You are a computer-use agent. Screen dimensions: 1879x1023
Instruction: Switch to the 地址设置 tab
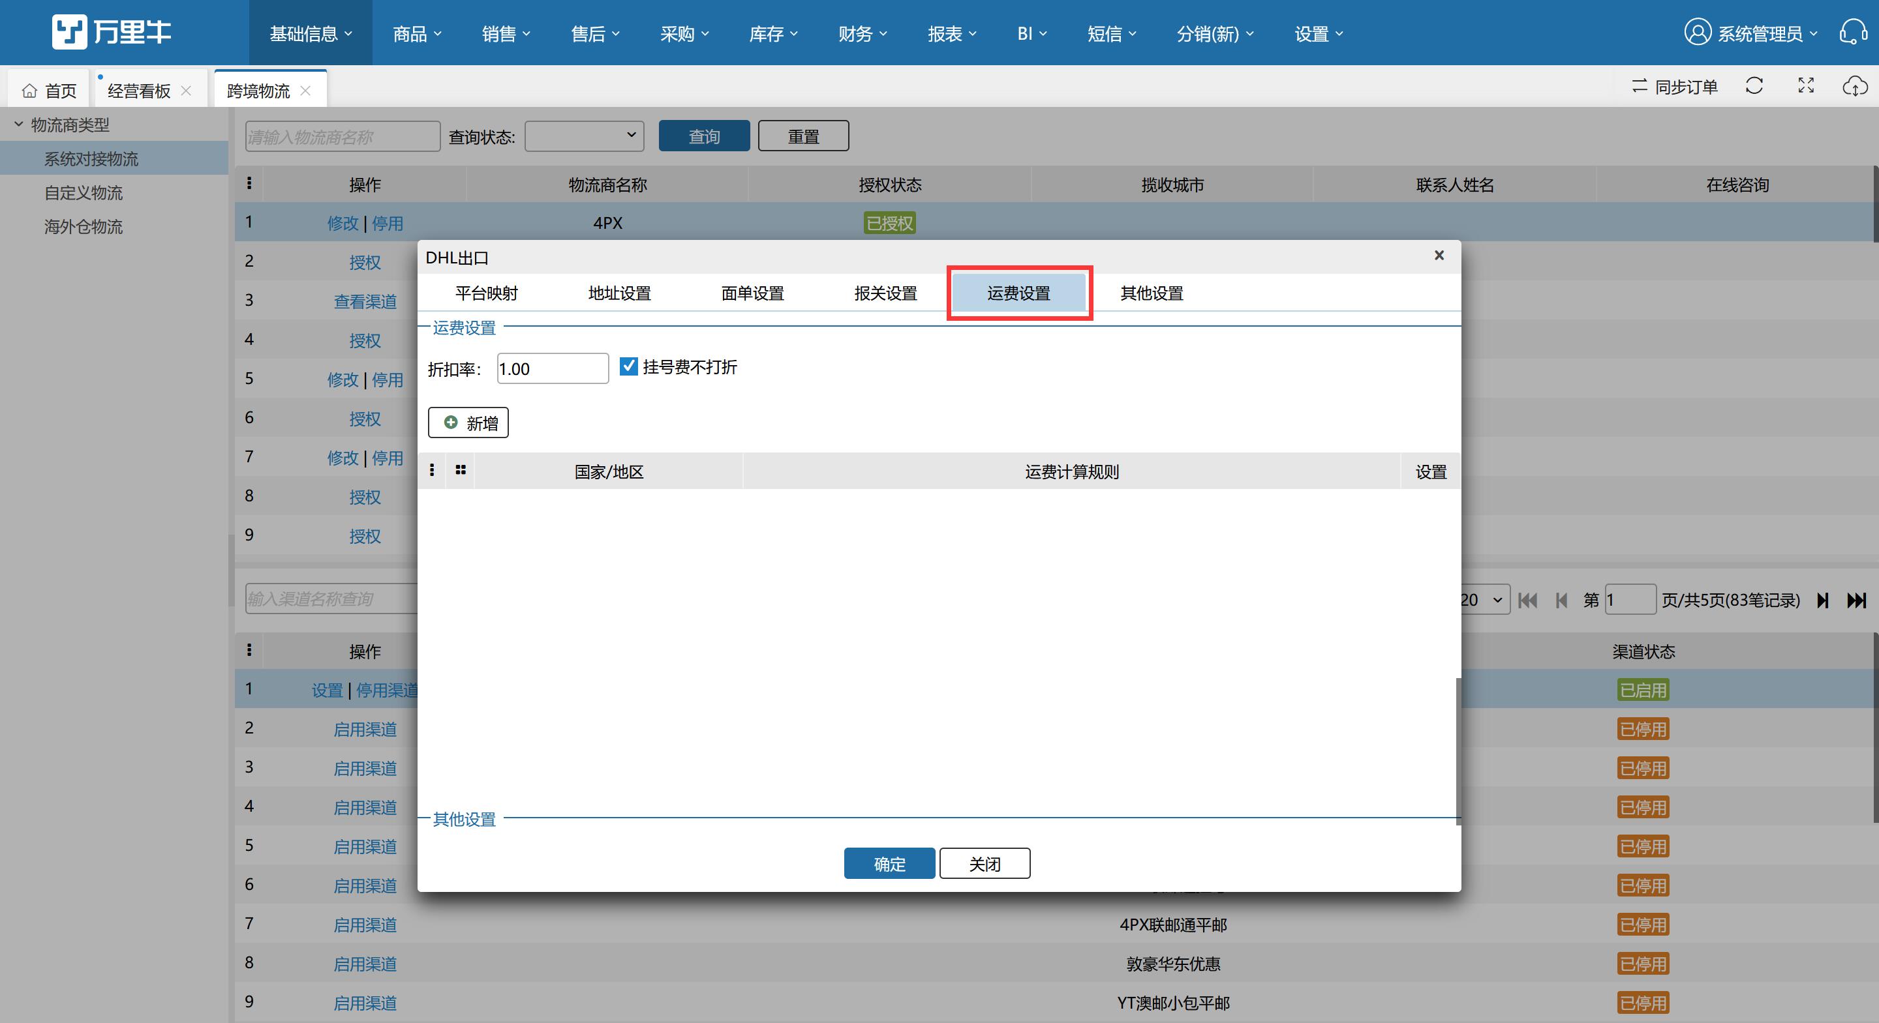(x=619, y=293)
